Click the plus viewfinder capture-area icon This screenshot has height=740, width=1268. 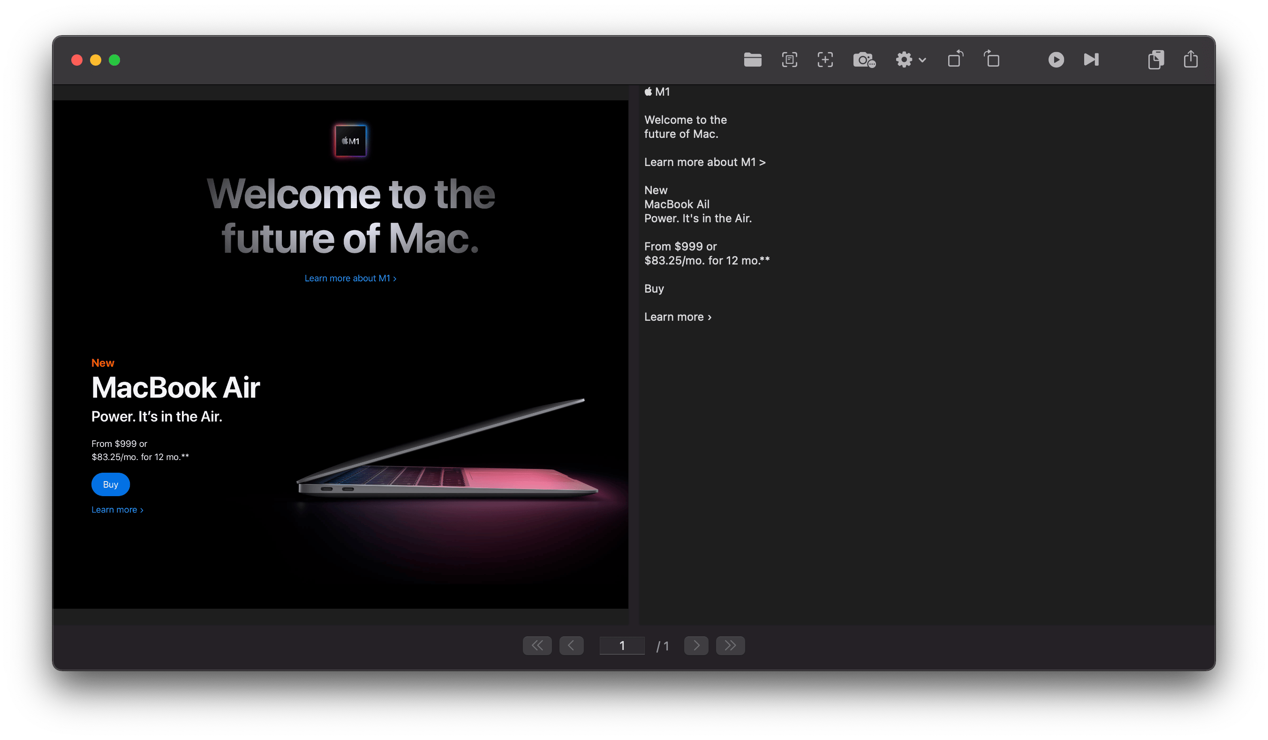pyautogui.click(x=825, y=60)
